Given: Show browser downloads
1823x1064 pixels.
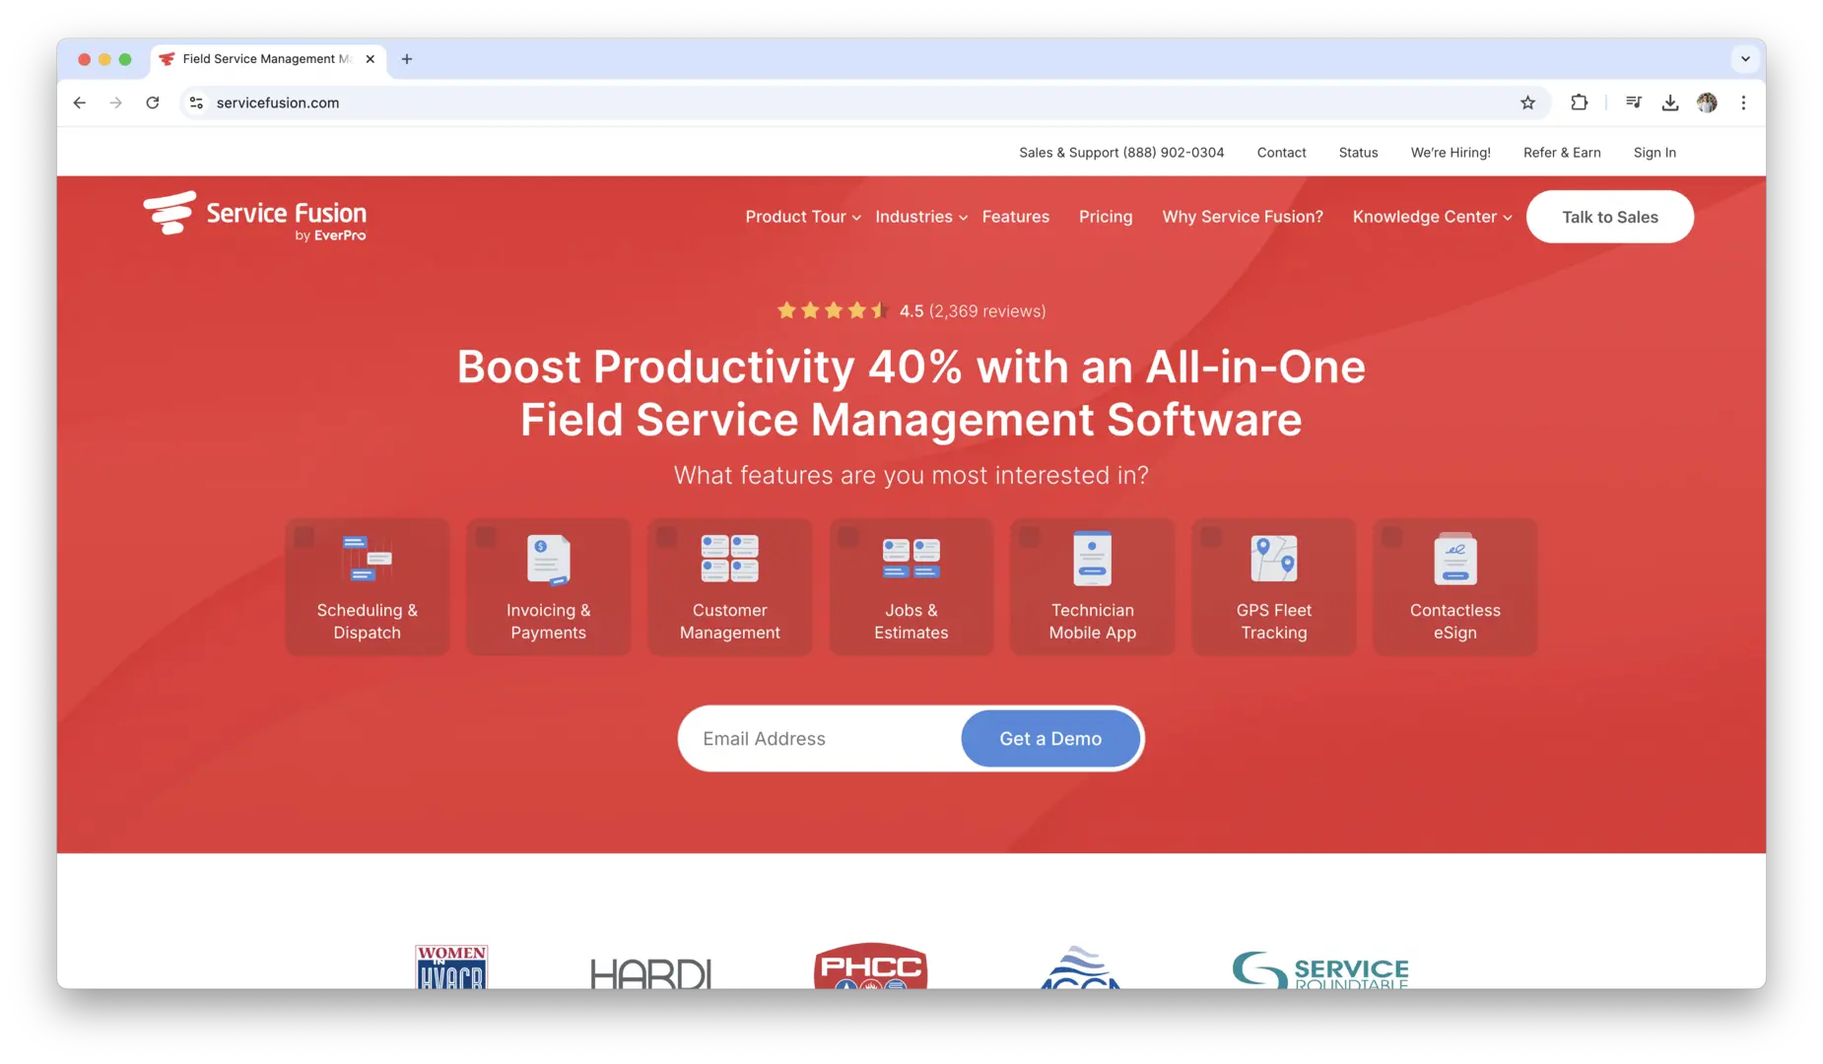Looking at the screenshot, I should (x=1670, y=102).
